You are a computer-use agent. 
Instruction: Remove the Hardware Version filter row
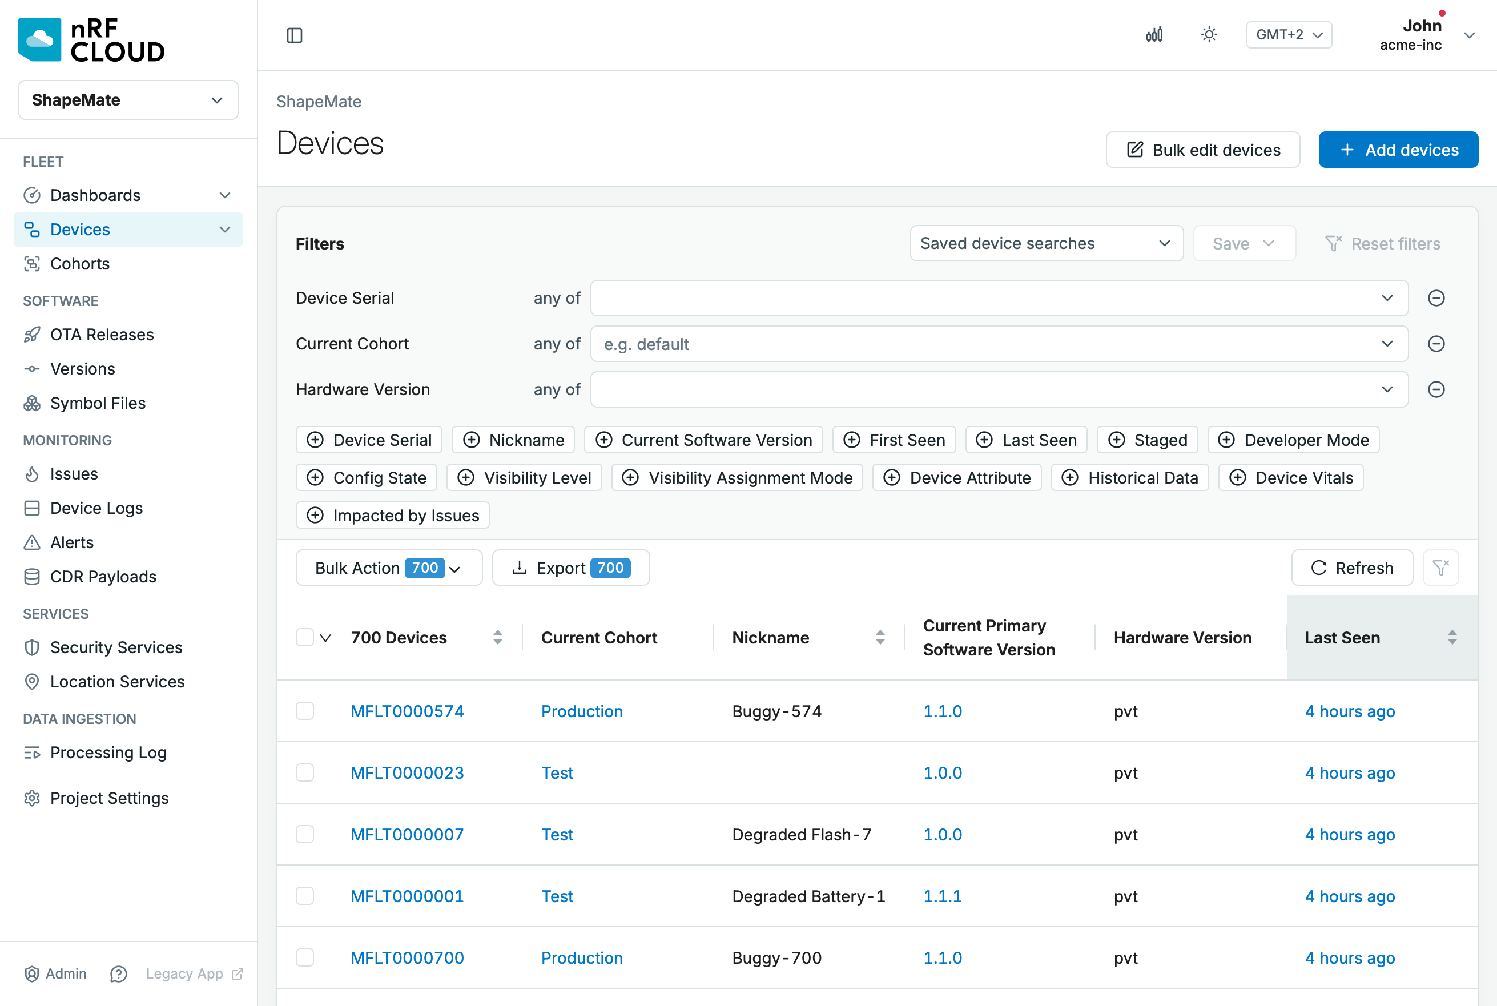point(1436,389)
